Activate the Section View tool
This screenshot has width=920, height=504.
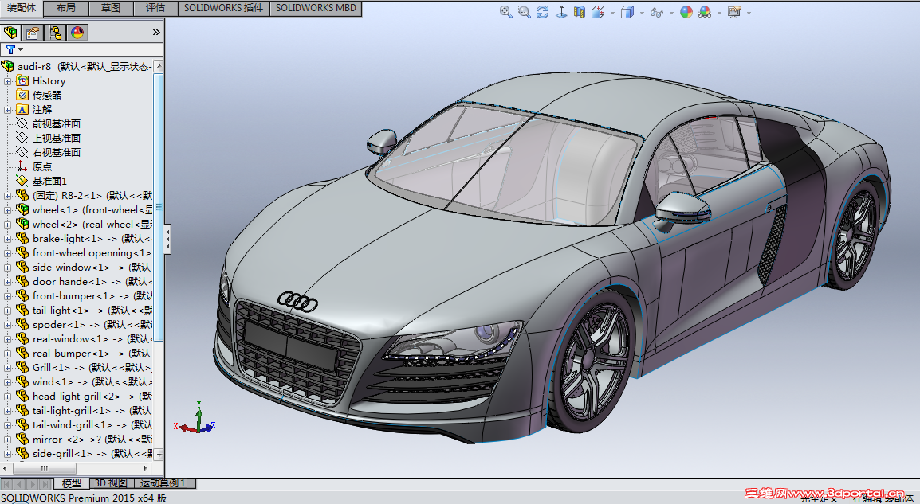(x=580, y=12)
